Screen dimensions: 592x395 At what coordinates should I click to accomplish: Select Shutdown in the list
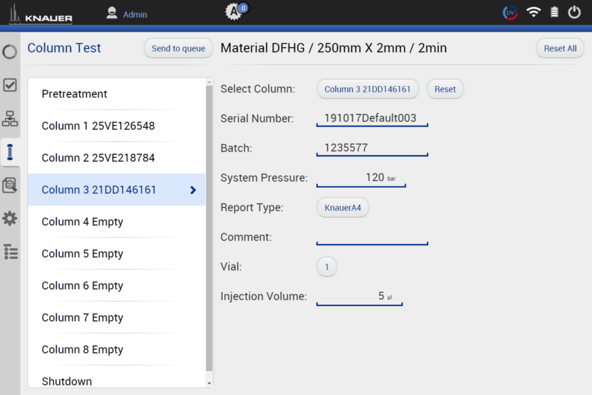pyautogui.click(x=117, y=379)
